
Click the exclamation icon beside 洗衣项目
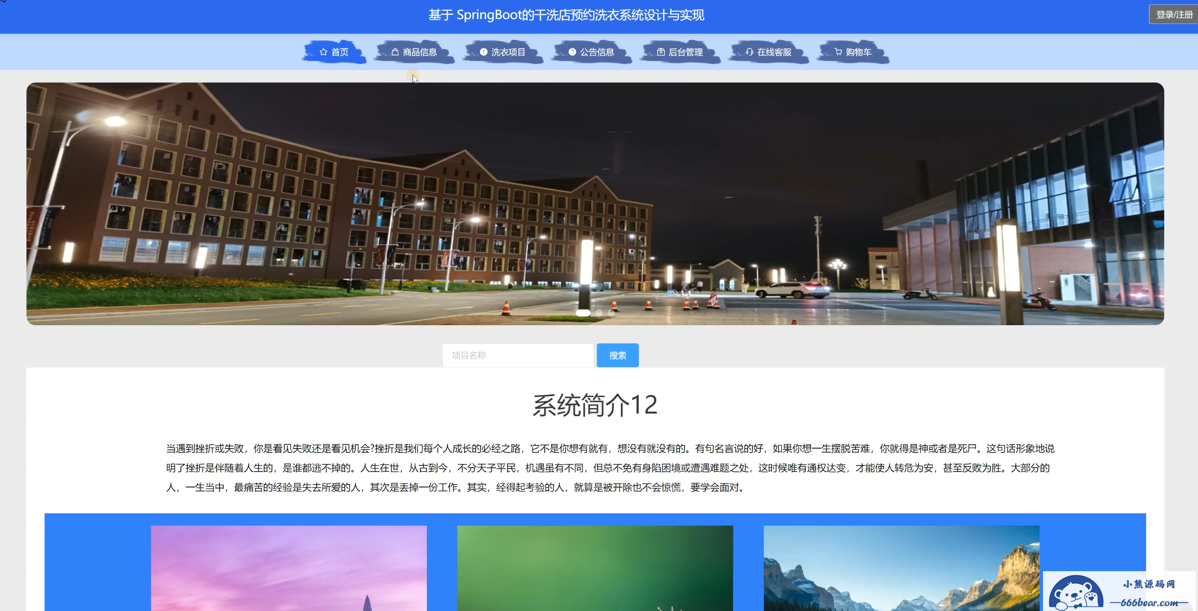[484, 52]
